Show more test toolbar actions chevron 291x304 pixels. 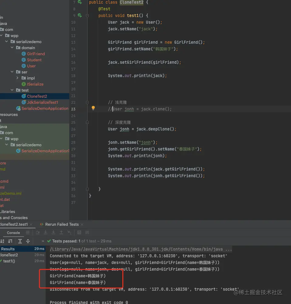pos(43,241)
